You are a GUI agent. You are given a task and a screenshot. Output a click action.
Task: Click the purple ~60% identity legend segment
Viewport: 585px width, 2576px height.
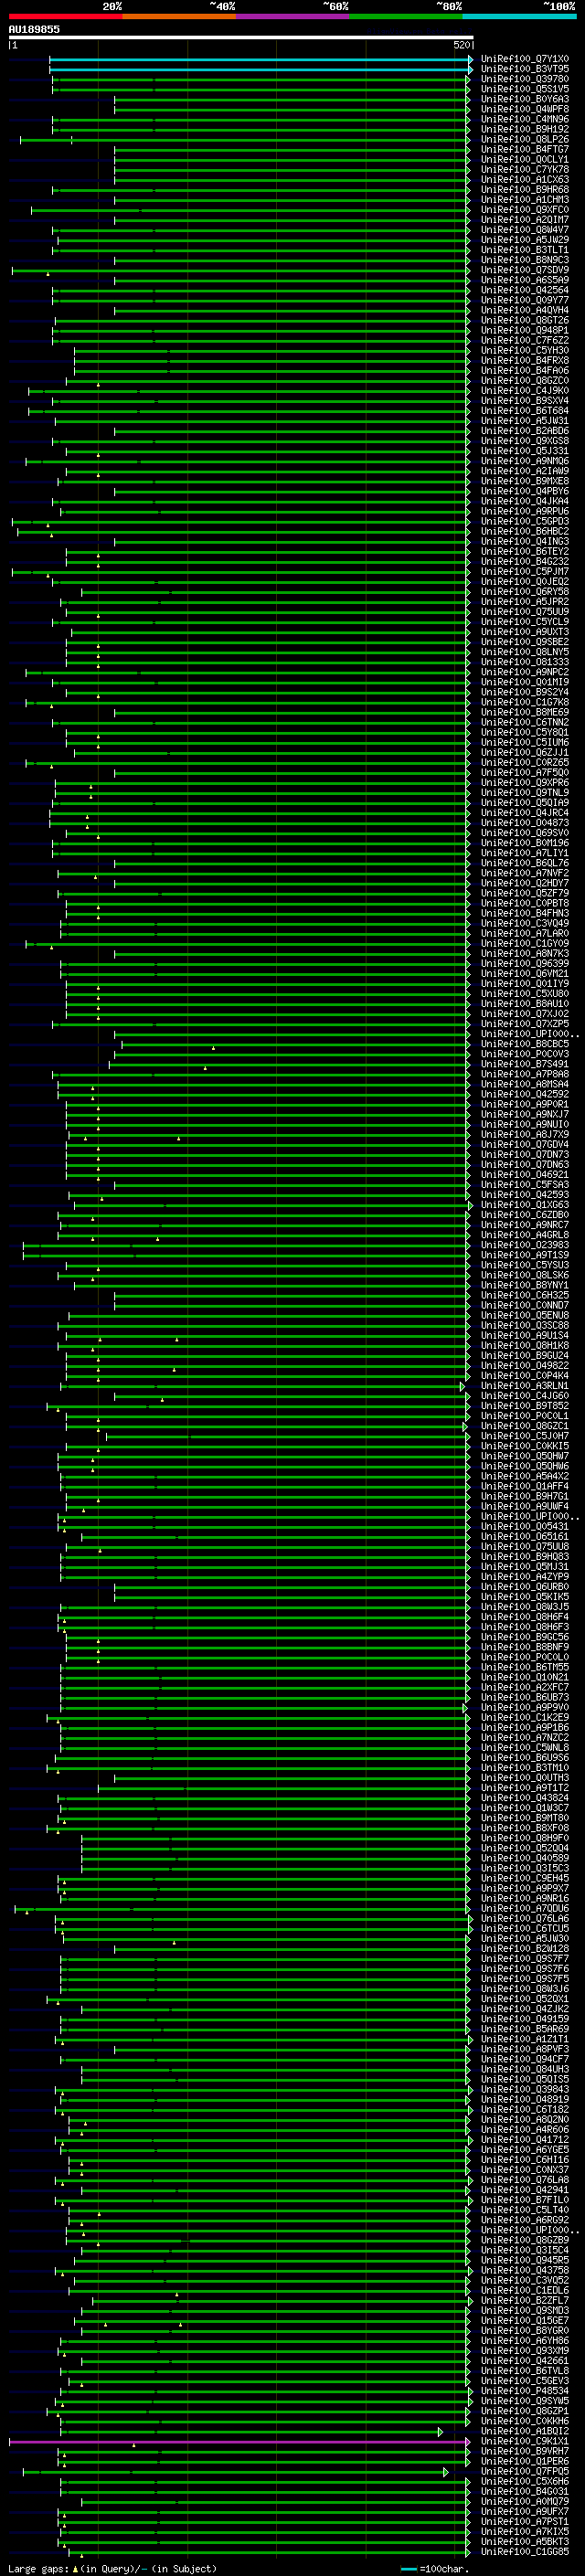point(293,16)
